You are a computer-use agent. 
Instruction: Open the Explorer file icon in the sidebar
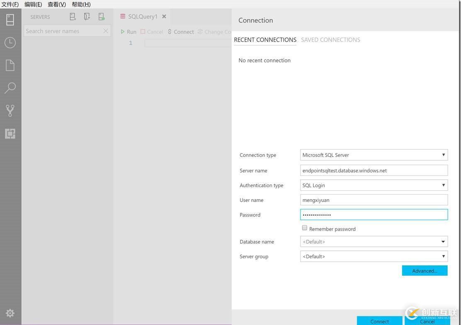(10, 65)
